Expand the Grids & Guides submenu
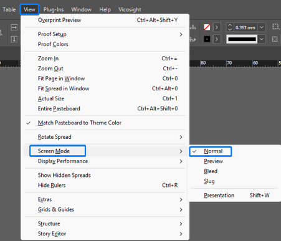This screenshot has height=241, width=281. click(105, 210)
